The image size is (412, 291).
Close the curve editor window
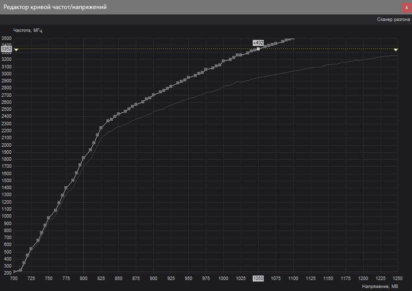(407, 7)
